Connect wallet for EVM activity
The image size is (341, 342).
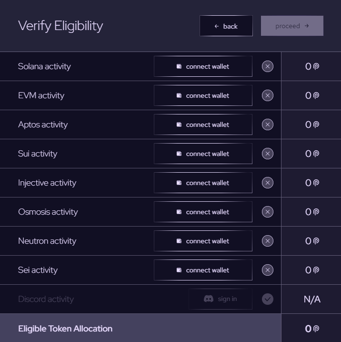[x=203, y=95]
